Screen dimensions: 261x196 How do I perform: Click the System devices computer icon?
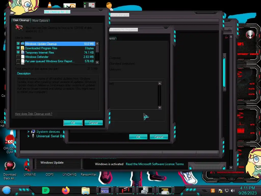pos(33,131)
